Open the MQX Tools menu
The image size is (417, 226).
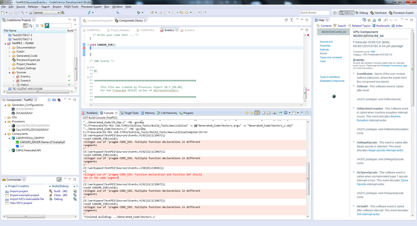(71, 7)
